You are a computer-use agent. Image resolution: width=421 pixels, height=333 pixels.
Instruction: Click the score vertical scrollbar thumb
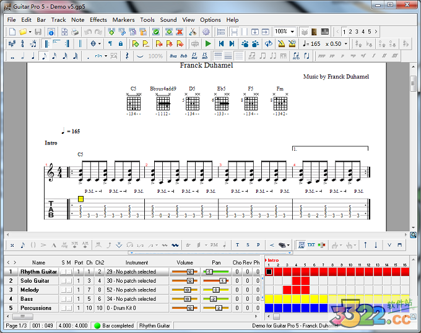pos(413,84)
